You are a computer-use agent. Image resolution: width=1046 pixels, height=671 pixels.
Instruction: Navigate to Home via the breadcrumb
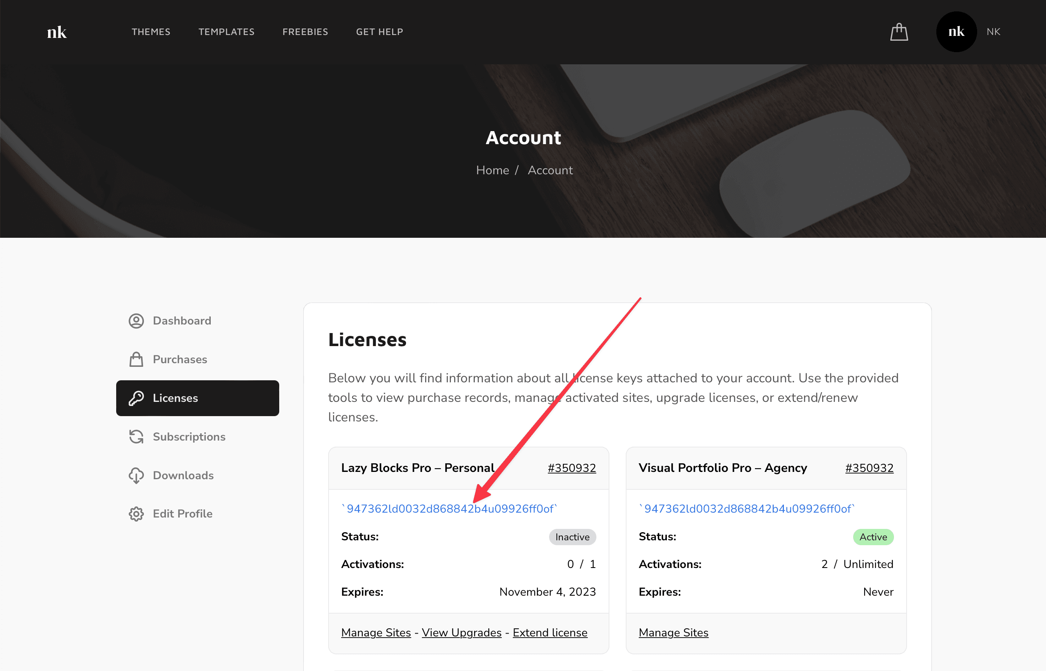click(x=492, y=170)
